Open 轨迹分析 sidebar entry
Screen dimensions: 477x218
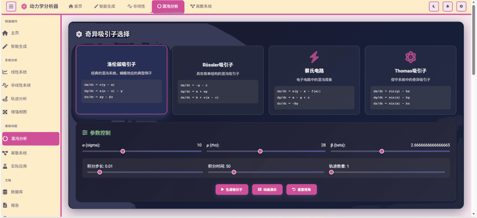[30, 99]
